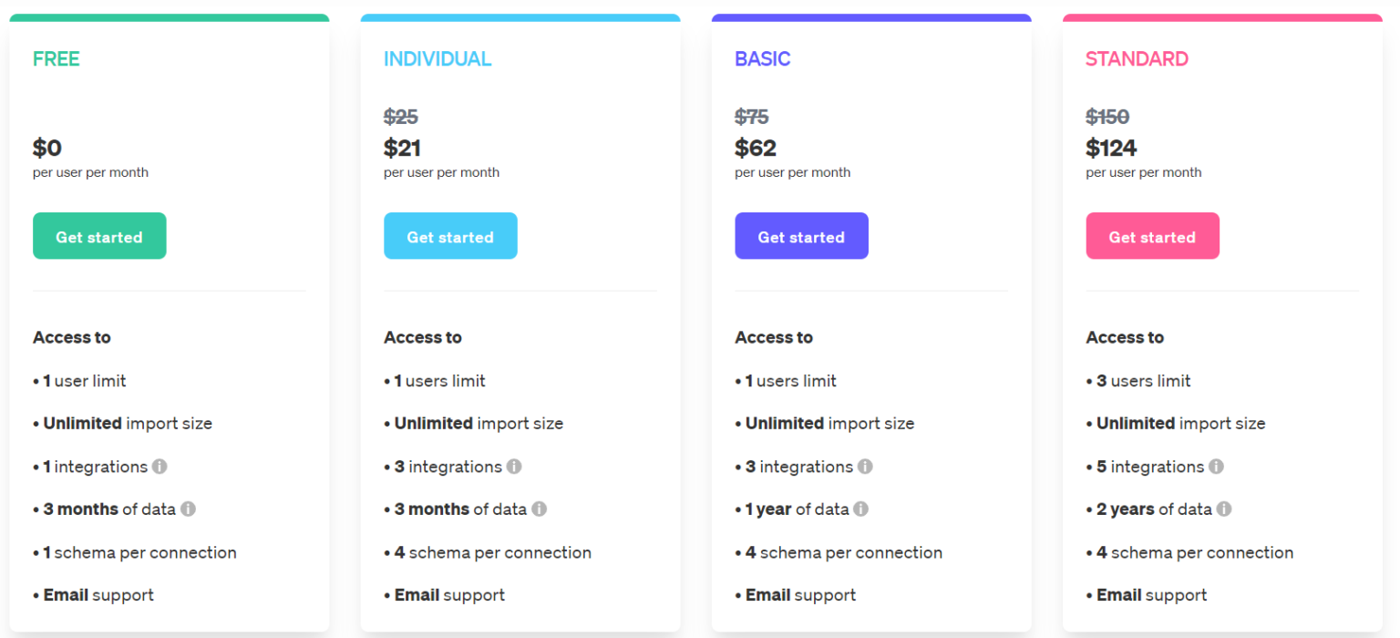Click the Email support line under Basic
The image size is (1400, 638).
[795, 594]
